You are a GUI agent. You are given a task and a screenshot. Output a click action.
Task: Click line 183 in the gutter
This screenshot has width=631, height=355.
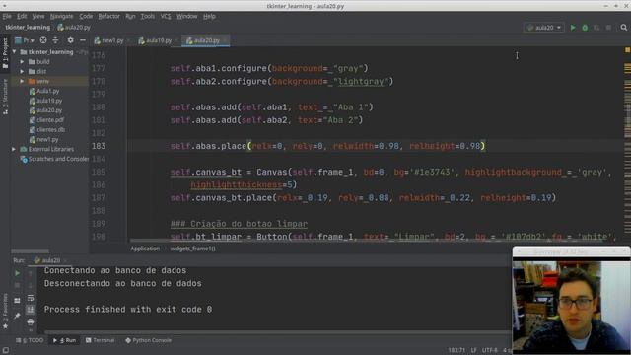[99, 146]
